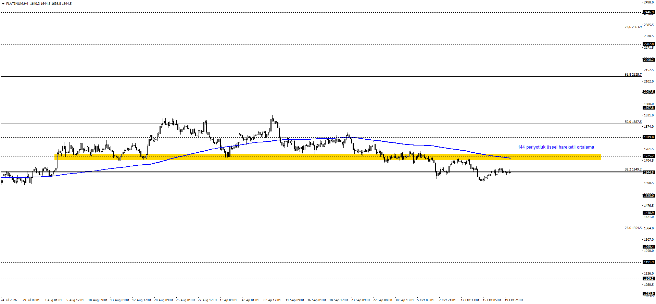
Task: Select the '38.2 1649.2' Fibonacci label
Action: [633, 169]
